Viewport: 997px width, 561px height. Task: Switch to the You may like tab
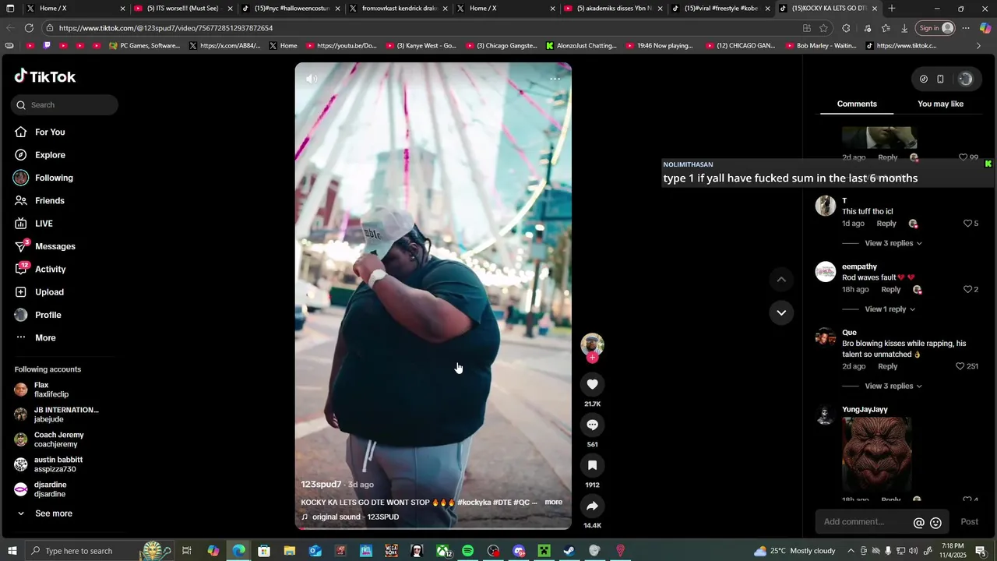[940, 104]
